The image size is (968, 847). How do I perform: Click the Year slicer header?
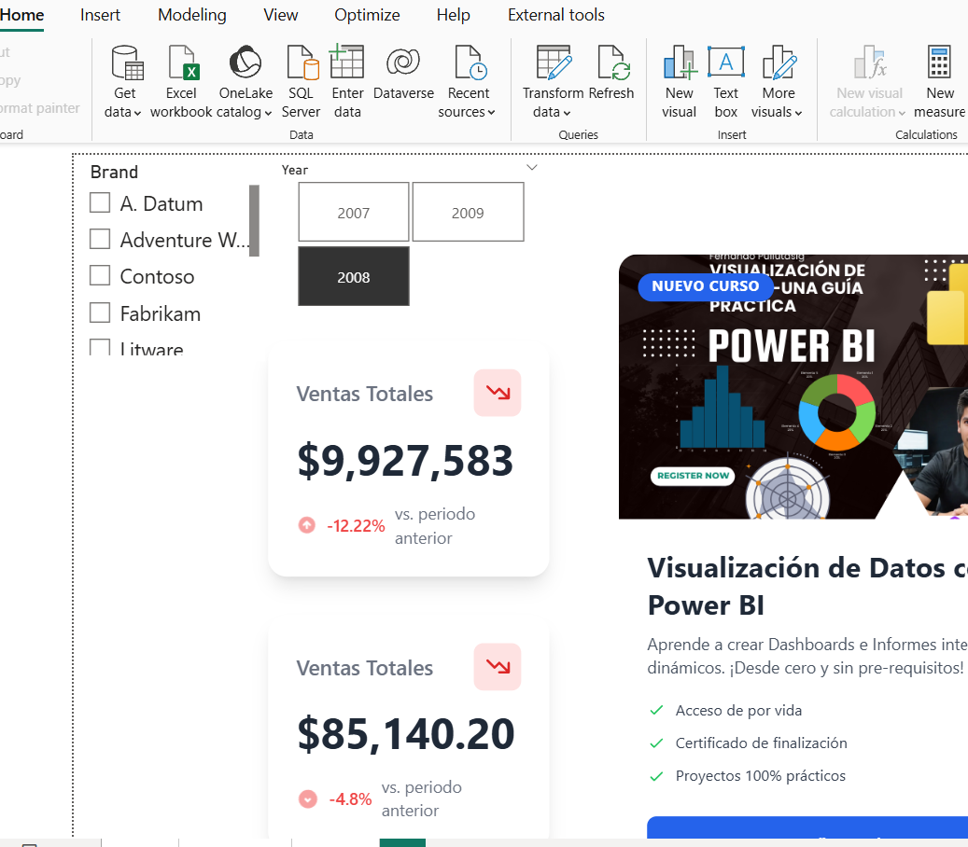(295, 171)
